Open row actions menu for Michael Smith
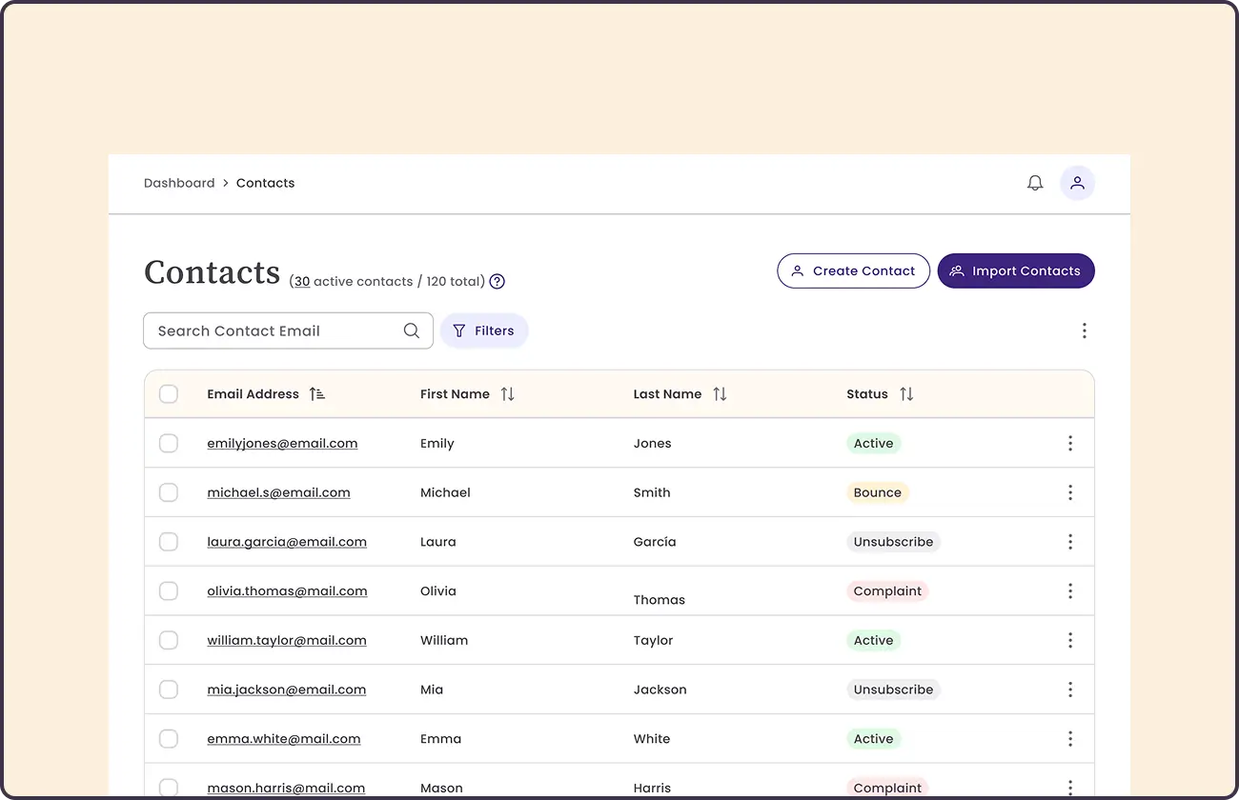 pyautogui.click(x=1070, y=492)
